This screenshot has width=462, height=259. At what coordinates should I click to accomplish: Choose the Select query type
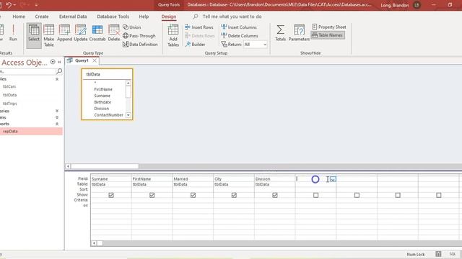[34, 35]
